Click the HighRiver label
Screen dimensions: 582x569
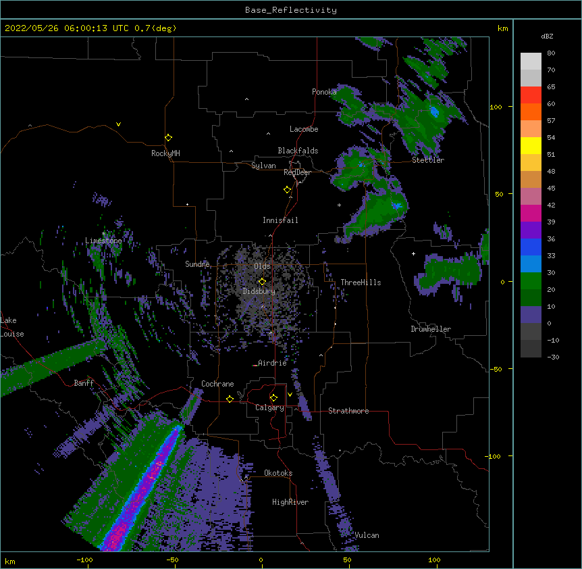click(290, 502)
